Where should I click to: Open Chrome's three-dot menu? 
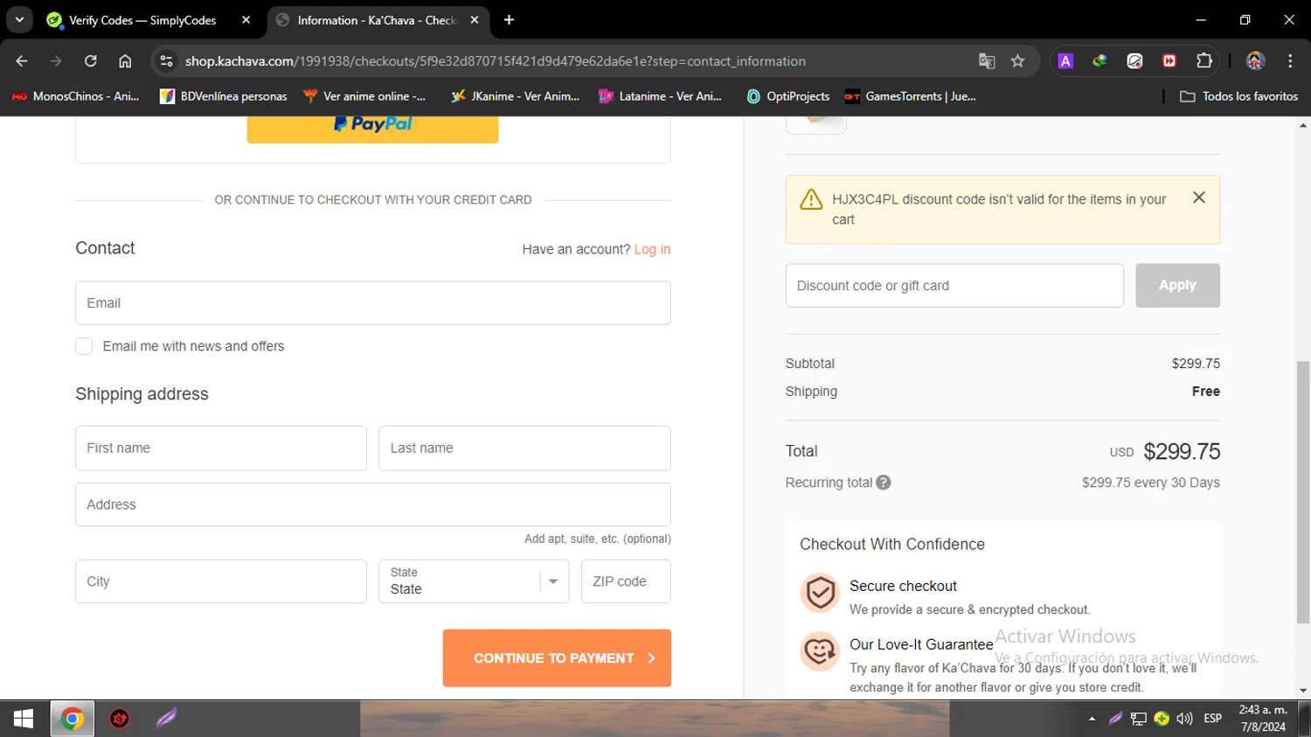click(1290, 61)
